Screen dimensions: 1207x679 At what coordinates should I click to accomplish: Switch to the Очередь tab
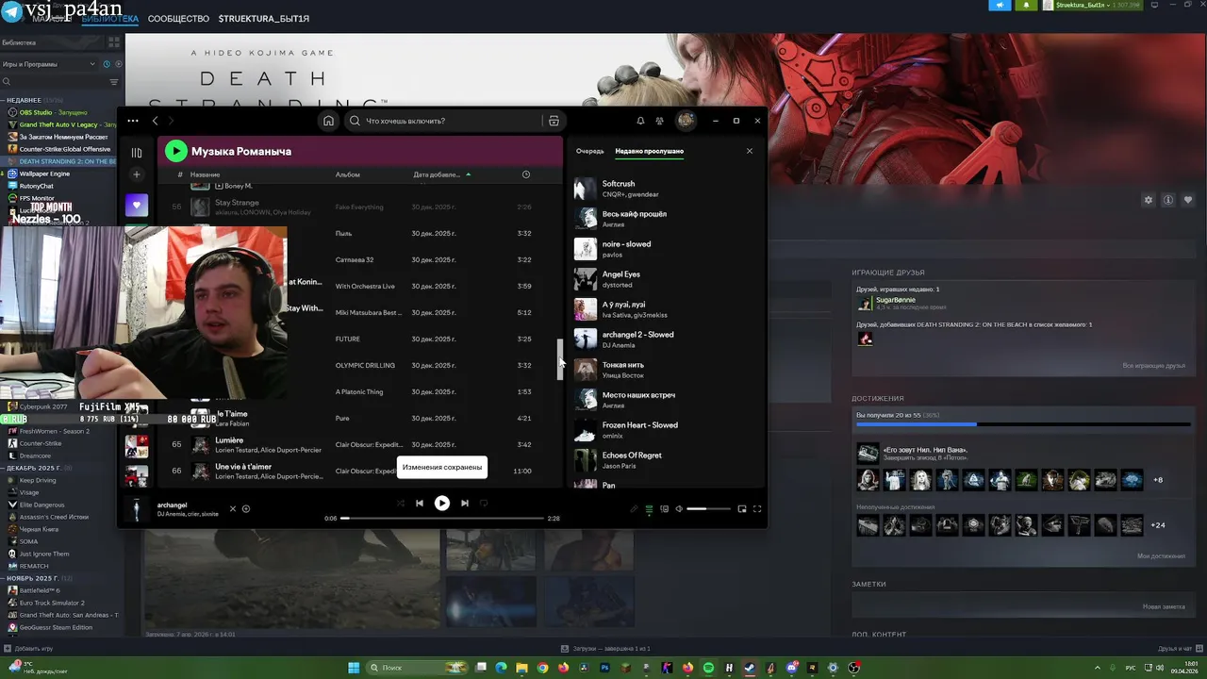click(x=590, y=151)
